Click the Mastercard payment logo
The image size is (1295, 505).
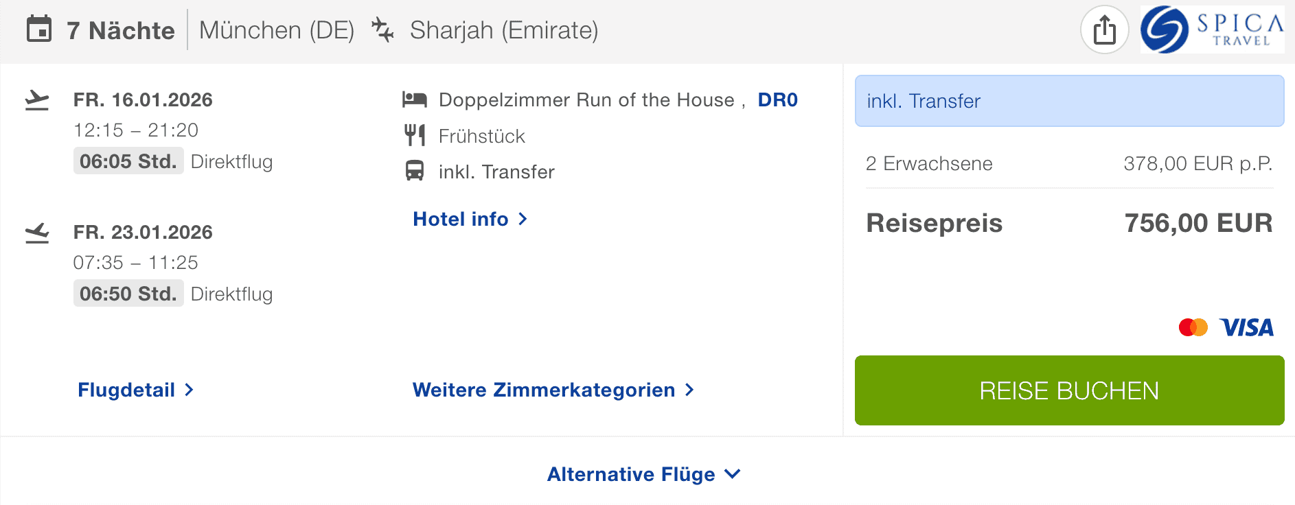coord(1193,327)
